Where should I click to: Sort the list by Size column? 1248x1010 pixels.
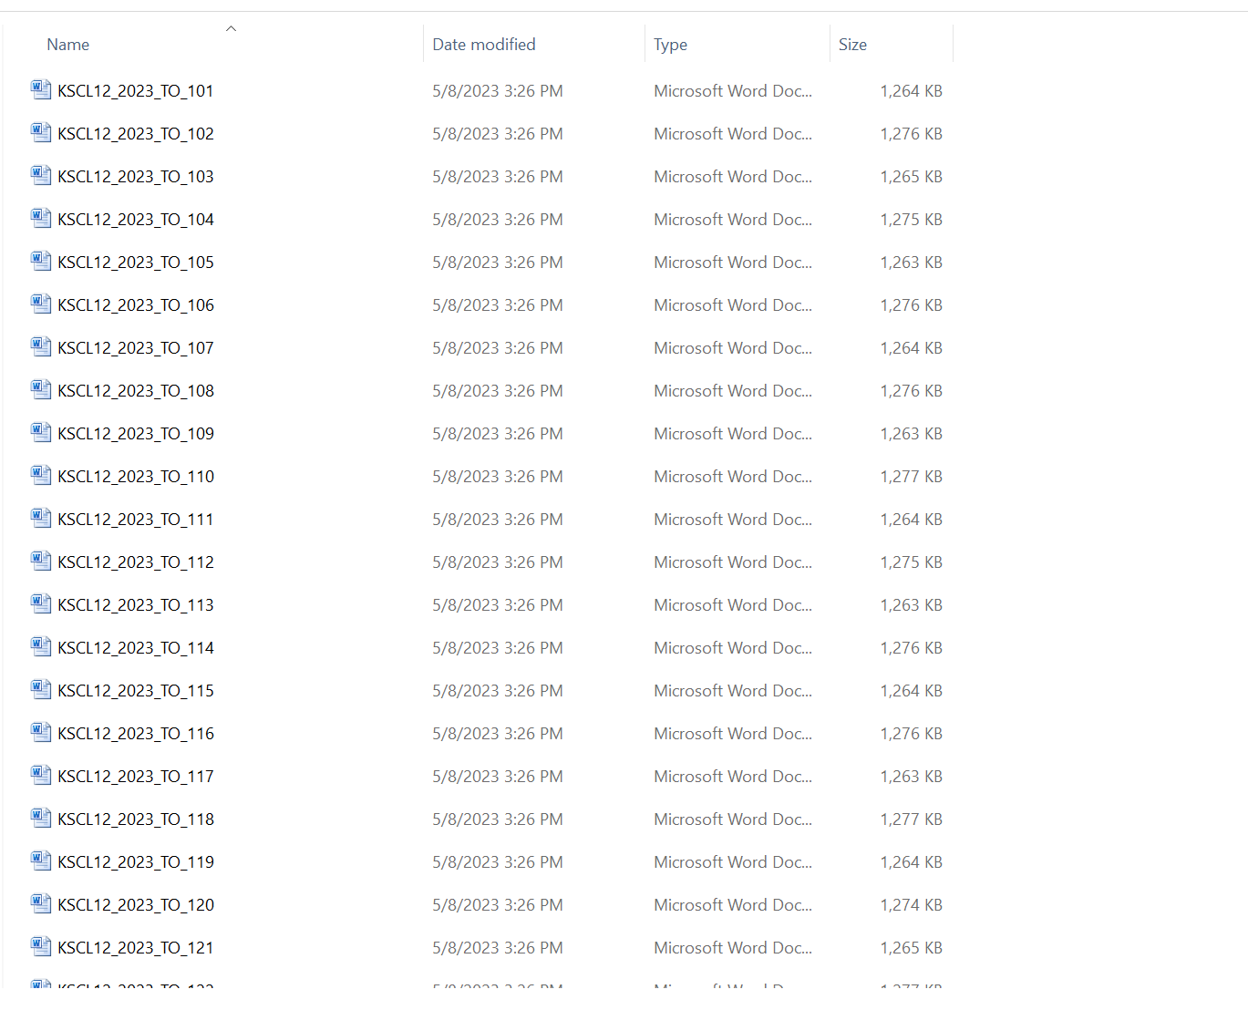[852, 45]
